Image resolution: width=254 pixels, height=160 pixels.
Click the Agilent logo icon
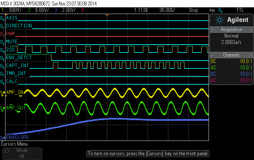pyautogui.click(x=219, y=20)
